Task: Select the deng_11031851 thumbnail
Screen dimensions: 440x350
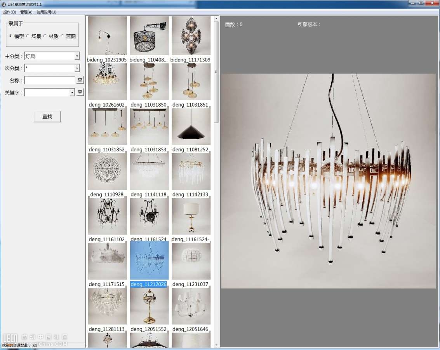Action: pos(191,82)
